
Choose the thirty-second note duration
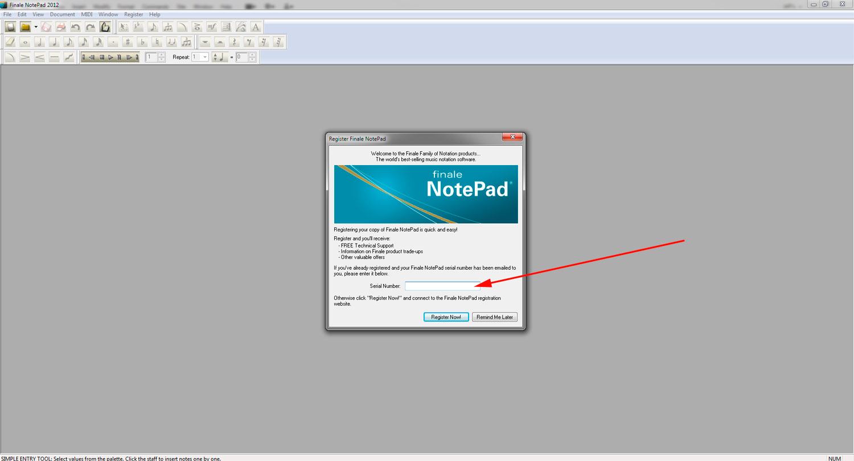point(98,42)
